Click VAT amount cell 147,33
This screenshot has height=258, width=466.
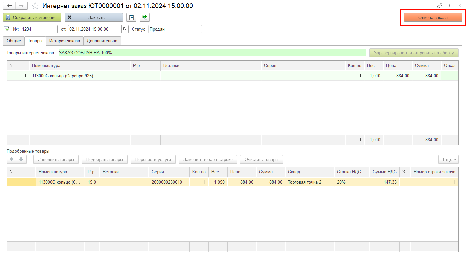coord(385,182)
